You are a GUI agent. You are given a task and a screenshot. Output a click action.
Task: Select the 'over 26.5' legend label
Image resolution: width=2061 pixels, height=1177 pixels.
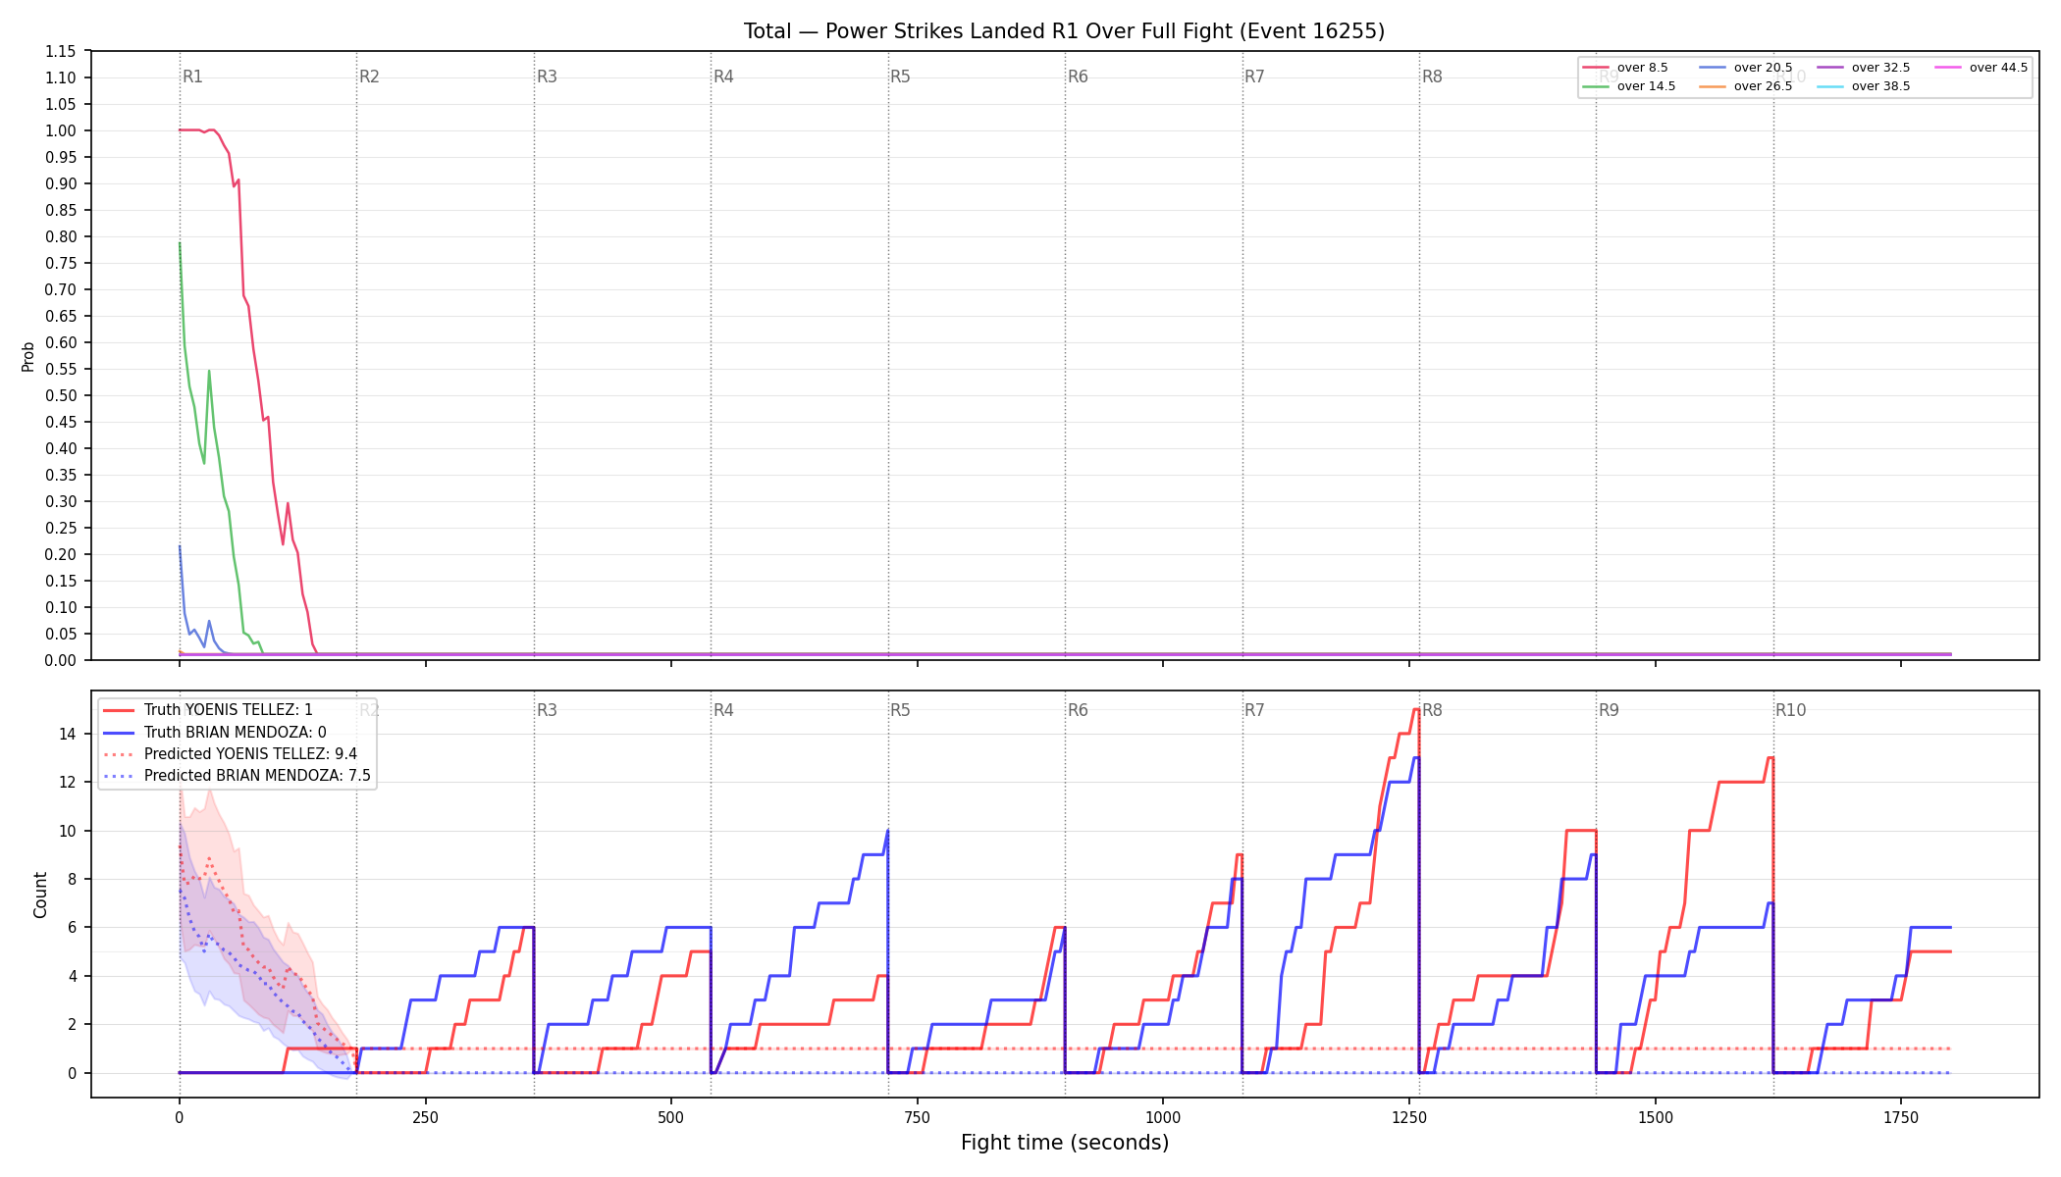[x=1763, y=86]
